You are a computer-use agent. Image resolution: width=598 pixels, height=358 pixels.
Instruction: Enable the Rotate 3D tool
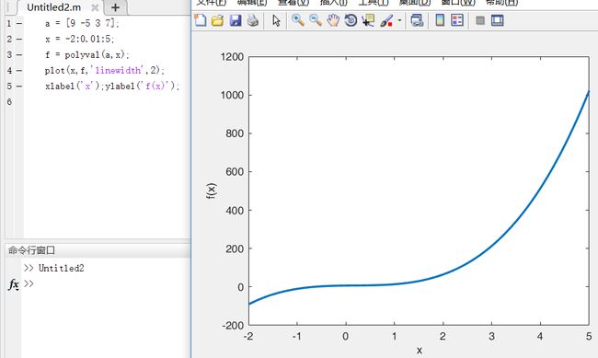click(351, 20)
